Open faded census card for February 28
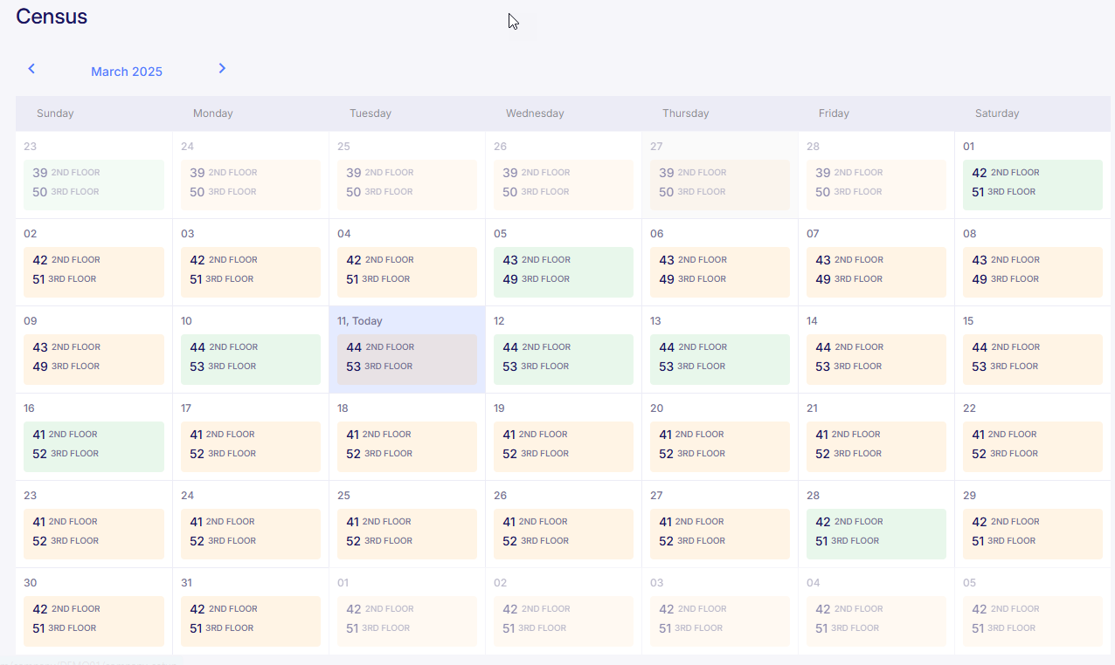1115x665 pixels. tap(876, 185)
